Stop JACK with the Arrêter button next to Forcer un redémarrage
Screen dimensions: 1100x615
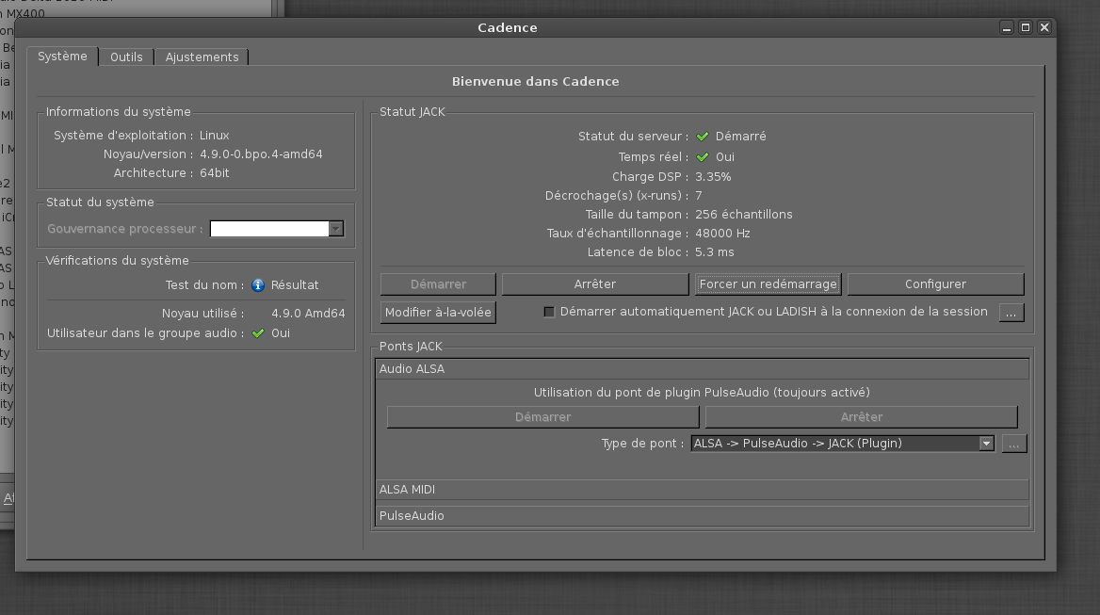click(x=595, y=284)
